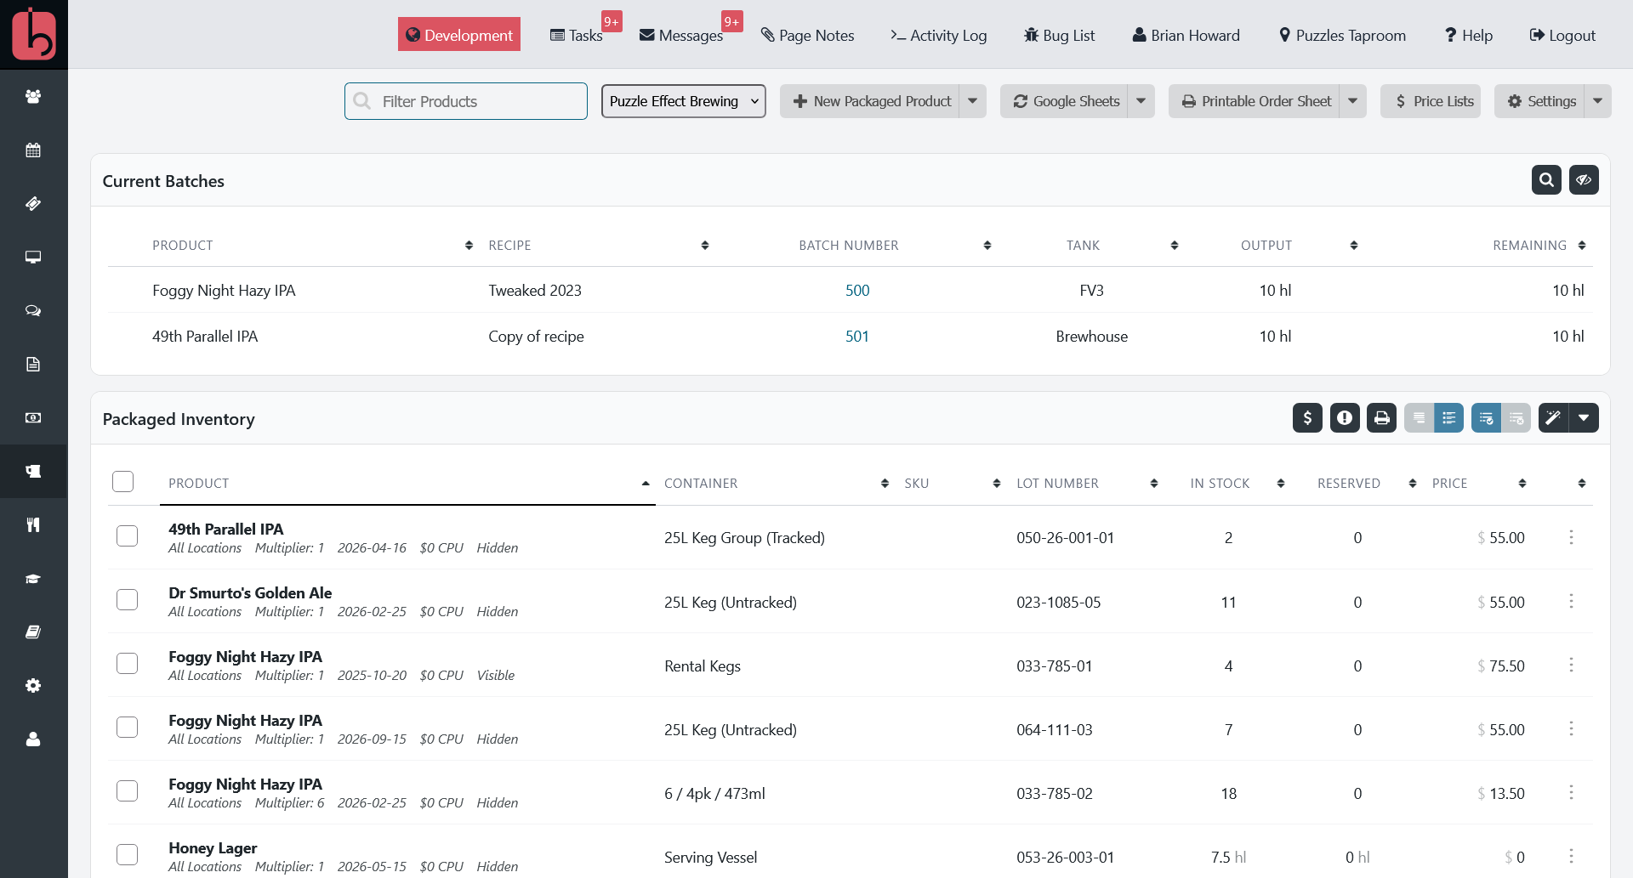Click the Logout link
The width and height of the screenshot is (1633, 878).
[x=1562, y=35]
